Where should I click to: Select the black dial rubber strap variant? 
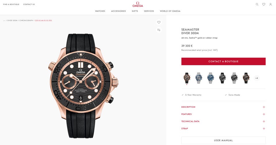tap(222, 78)
